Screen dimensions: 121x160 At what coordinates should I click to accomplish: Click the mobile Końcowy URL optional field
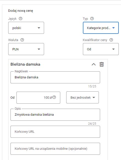point(55,149)
